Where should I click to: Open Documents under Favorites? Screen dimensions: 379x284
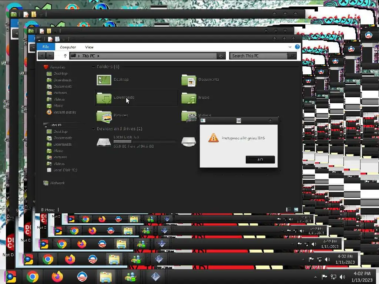(x=63, y=87)
